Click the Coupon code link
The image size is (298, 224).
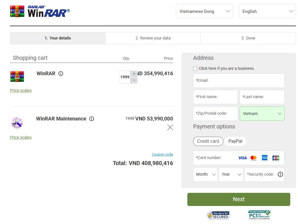[162, 154]
